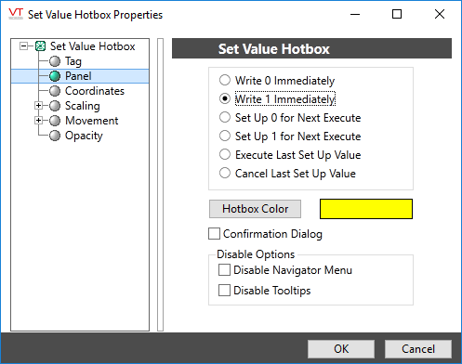The image size is (462, 364).
Task: Expand the Scaling tree node
Action: pos(38,106)
